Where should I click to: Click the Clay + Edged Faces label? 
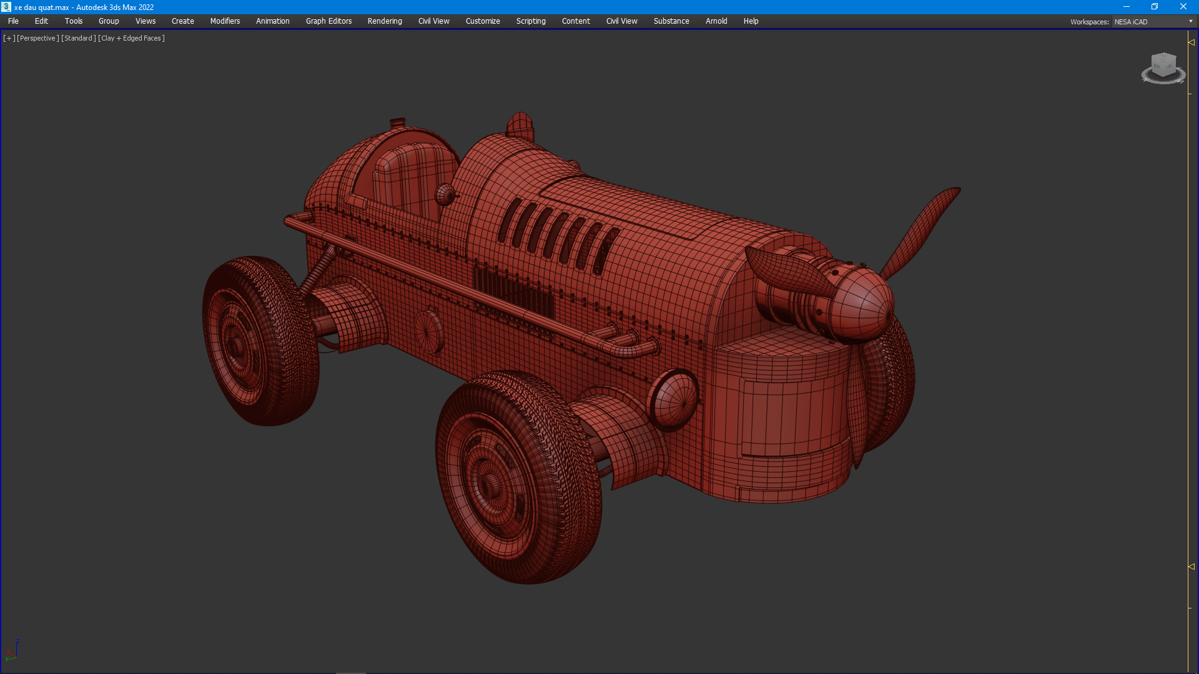132,38
